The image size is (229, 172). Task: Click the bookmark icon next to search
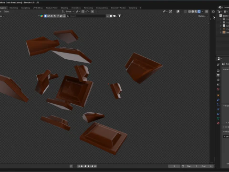(x=111, y=16)
